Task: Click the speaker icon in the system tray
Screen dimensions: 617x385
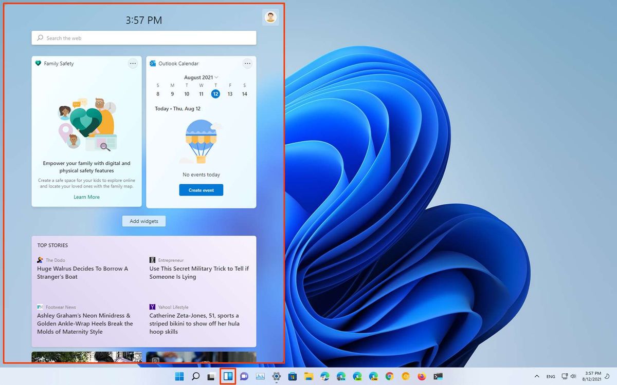Action: tap(573, 376)
